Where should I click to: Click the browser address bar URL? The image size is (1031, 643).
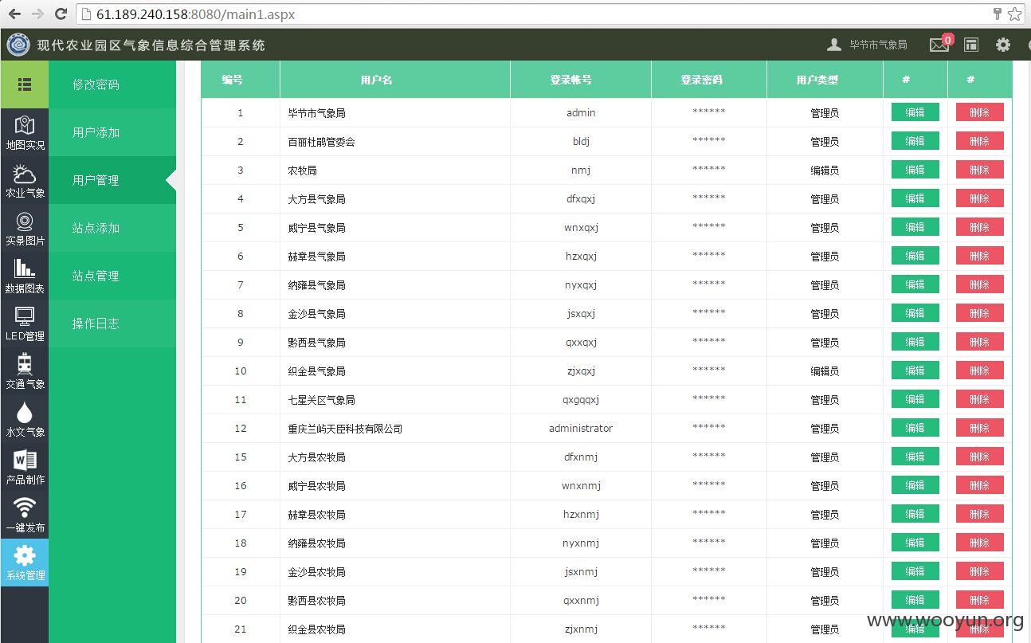[x=195, y=14]
